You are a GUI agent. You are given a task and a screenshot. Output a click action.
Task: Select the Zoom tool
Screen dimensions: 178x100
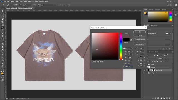tap(3, 66)
